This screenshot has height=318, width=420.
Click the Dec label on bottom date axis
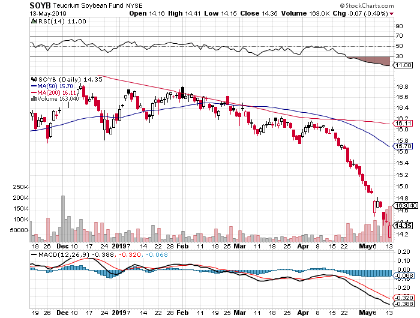[x=62, y=313]
